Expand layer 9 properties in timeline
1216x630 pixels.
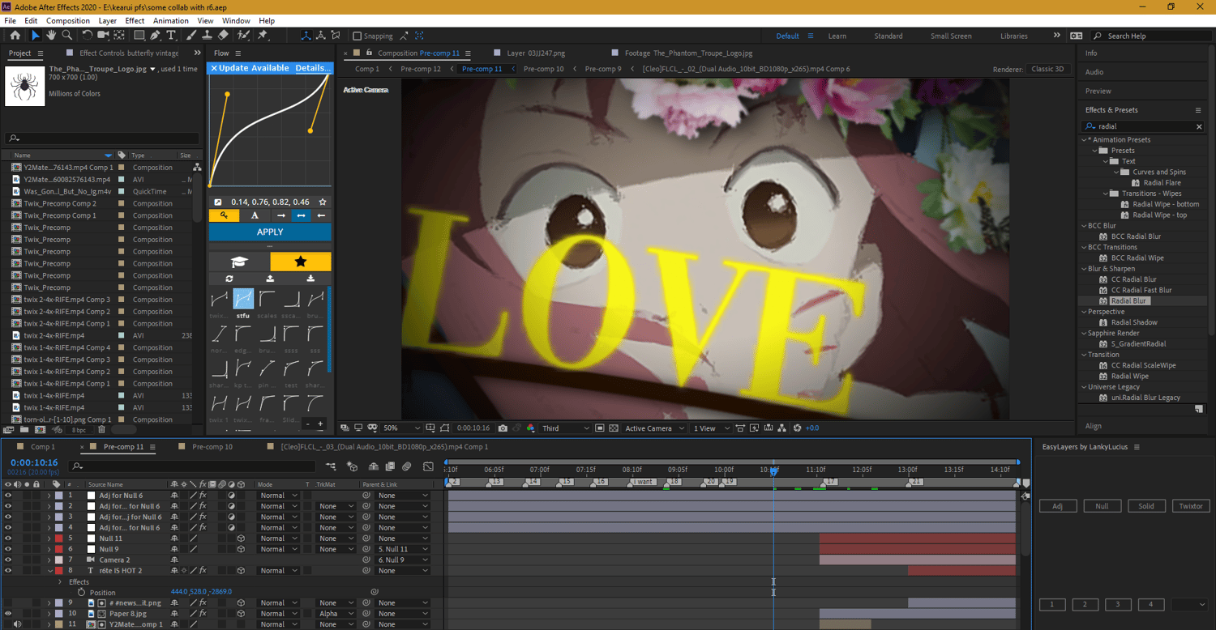(x=49, y=603)
